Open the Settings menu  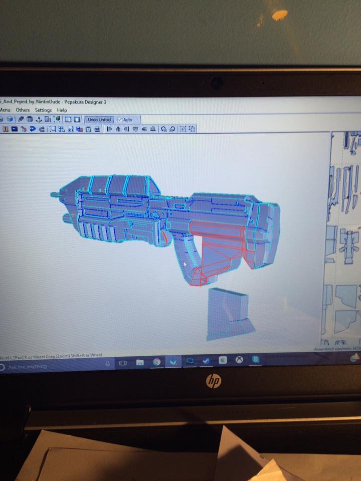[x=43, y=110]
